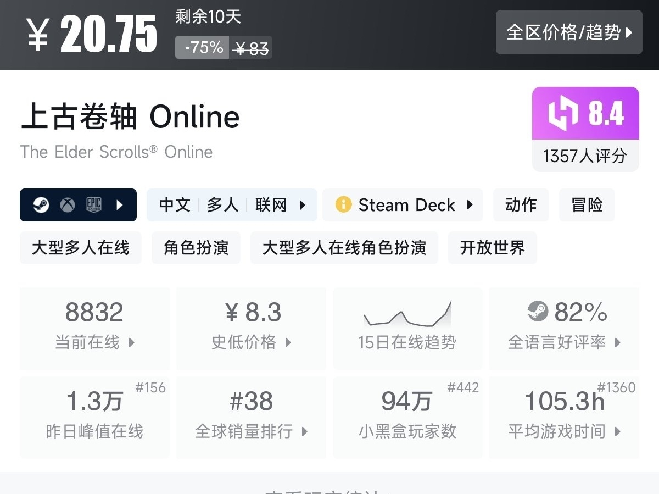Image resolution: width=659 pixels, height=494 pixels.
Task: Expand Steam Deck compatibility arrow
Action: pos(470,205)
